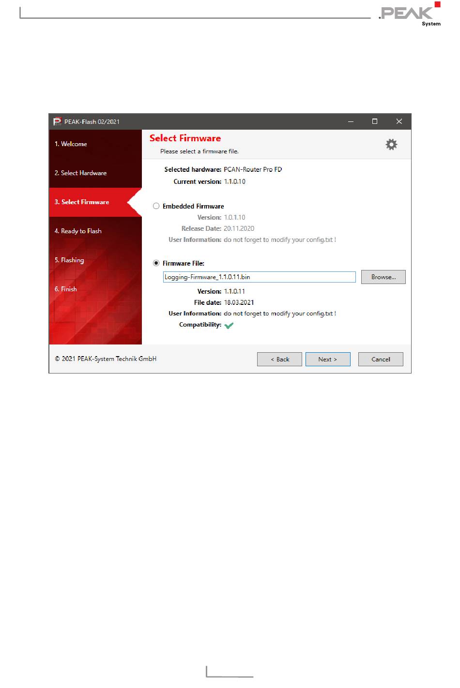This screenshot has width=460, height=688.
Task: Close the PEAK-Flash window
Action: [x=399, y=121]
